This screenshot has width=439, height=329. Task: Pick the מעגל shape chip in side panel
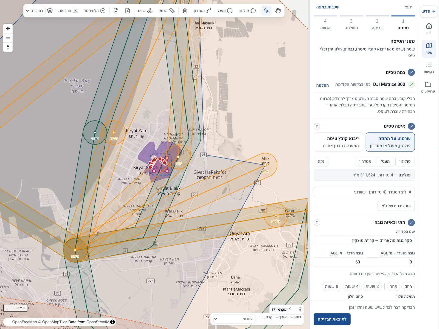click(x=385, y=162)
